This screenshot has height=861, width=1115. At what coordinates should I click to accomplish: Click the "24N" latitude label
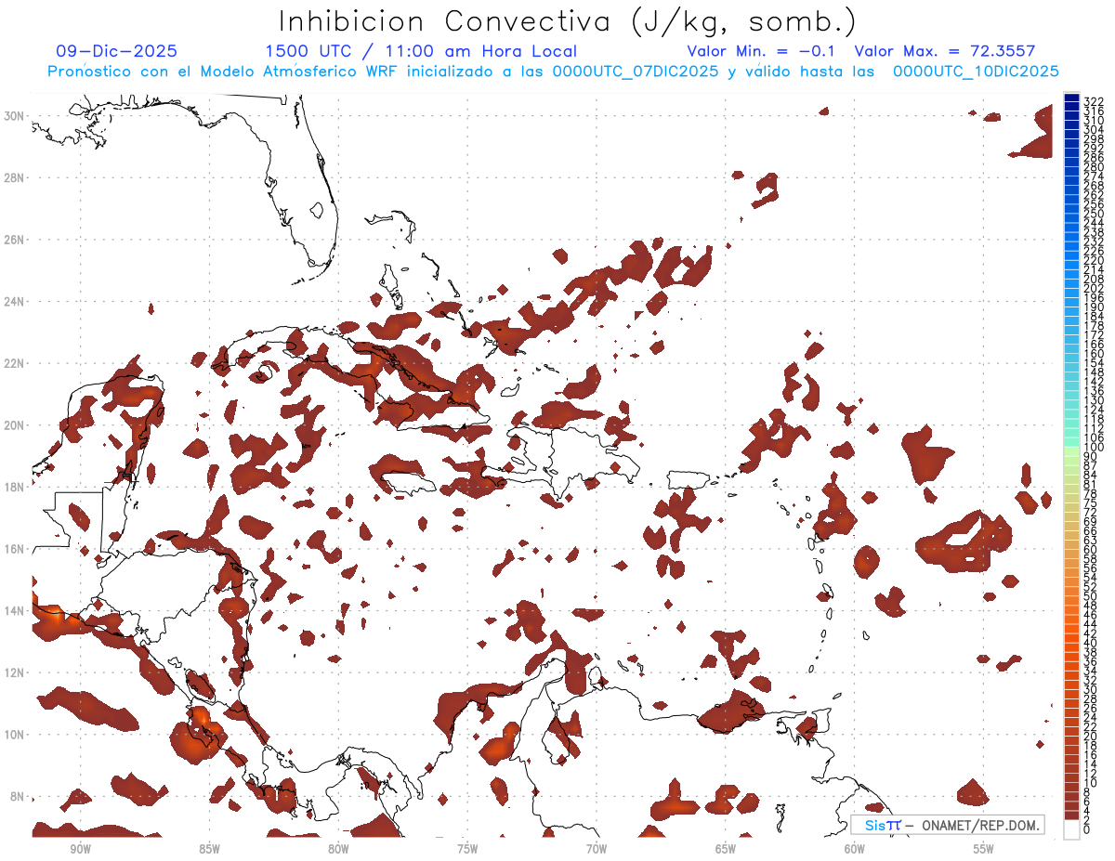point(15,302)
